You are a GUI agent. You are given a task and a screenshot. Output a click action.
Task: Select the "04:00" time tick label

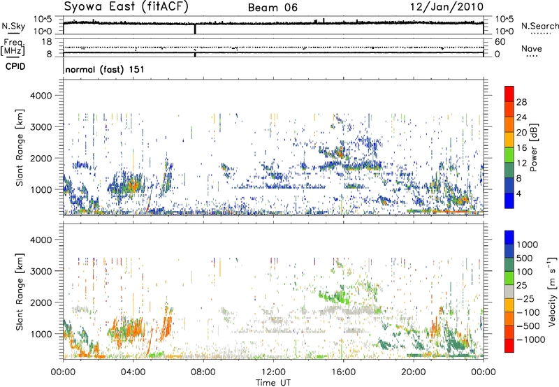click(133, 372)
